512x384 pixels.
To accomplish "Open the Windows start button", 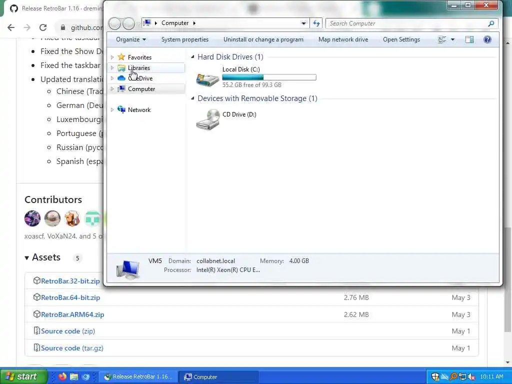I will [23, 376].
